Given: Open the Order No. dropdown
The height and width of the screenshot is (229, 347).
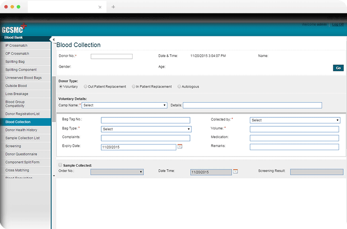Looking at the screenshot, I should [x=117, y=172].
